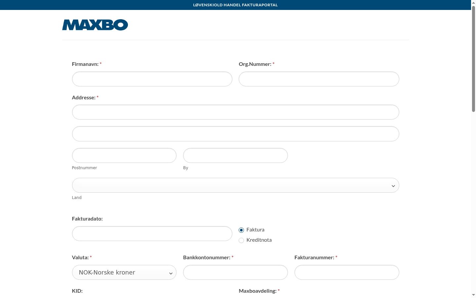Screen dimensions: 476x298
Task: Click the By caption text
Action: (x=186, y=168)
